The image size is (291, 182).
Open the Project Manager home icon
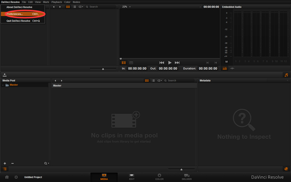(7, 177)
